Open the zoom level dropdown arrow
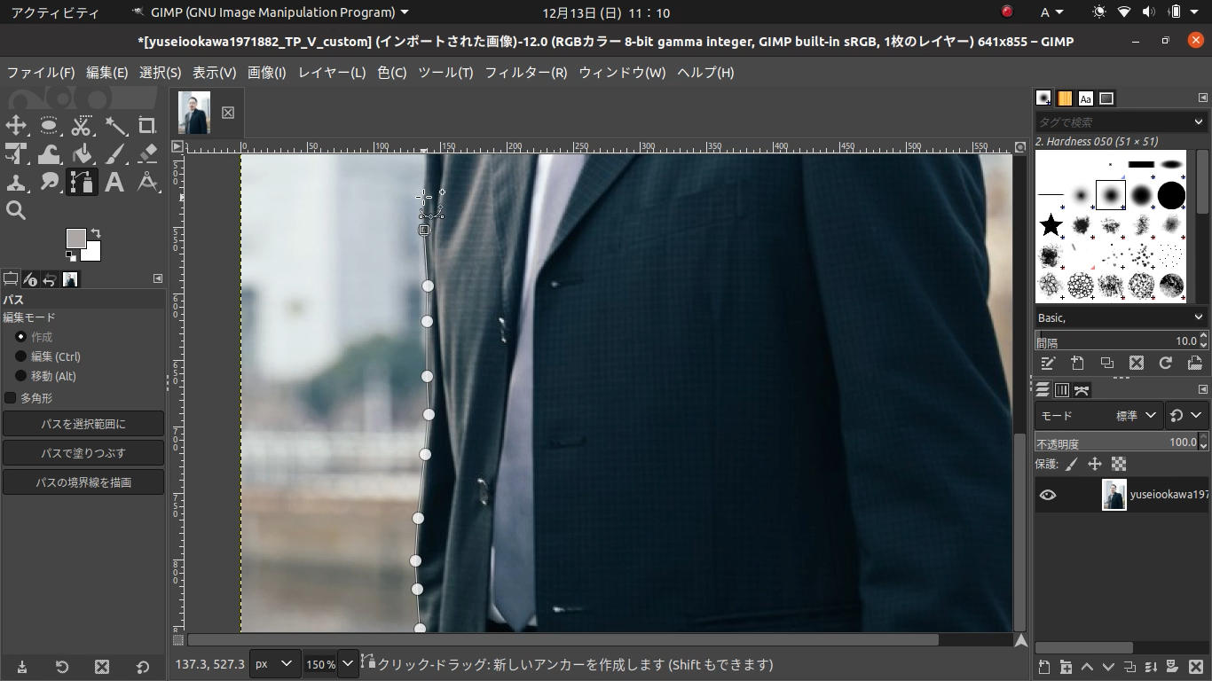This screenshot has width=1212, height=681. (348, 663)
